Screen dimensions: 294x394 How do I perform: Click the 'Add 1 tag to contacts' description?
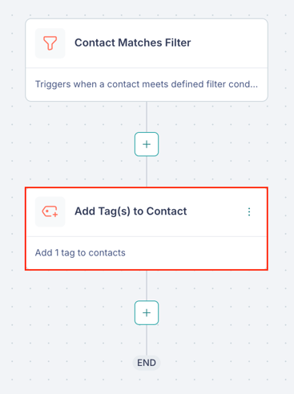pos(80,252)
